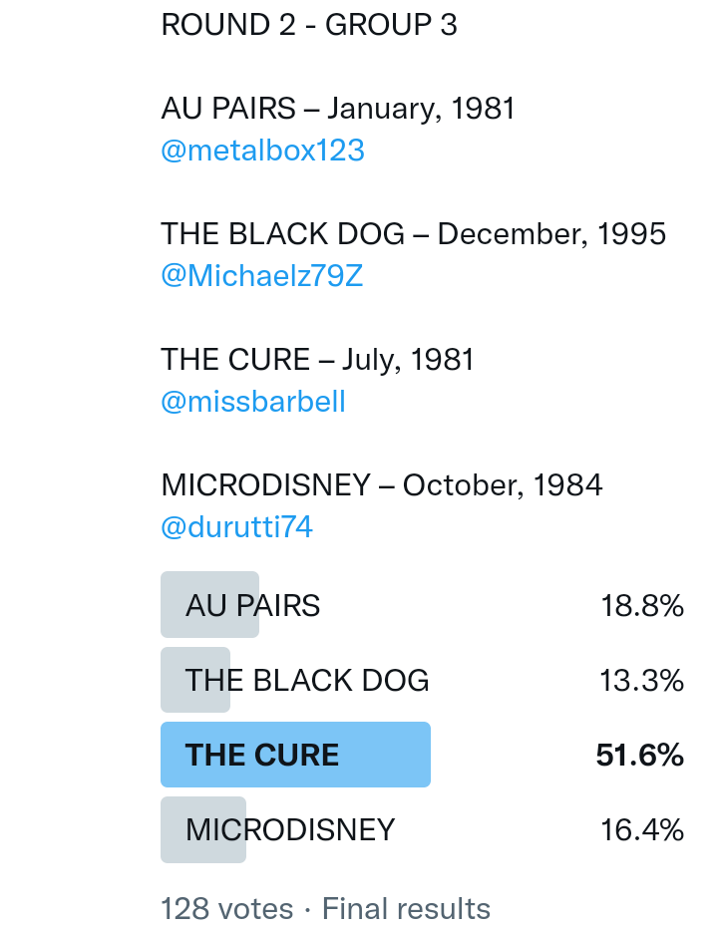The image size is (718, 932).
Task: Open the @Michaelz79Z profile mention
Action: [x=261, y=276]
